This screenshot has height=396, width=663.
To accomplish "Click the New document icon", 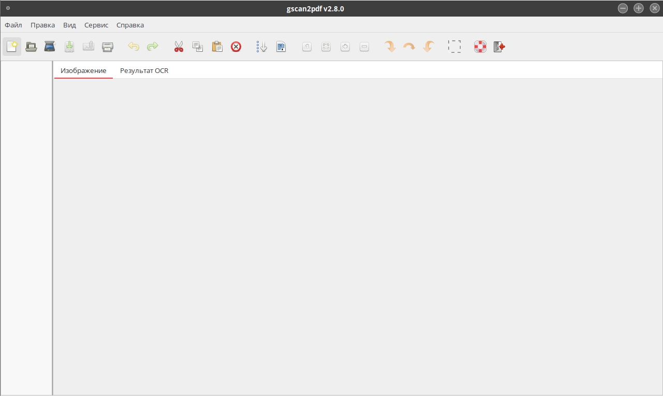I will tap(12, 47).
